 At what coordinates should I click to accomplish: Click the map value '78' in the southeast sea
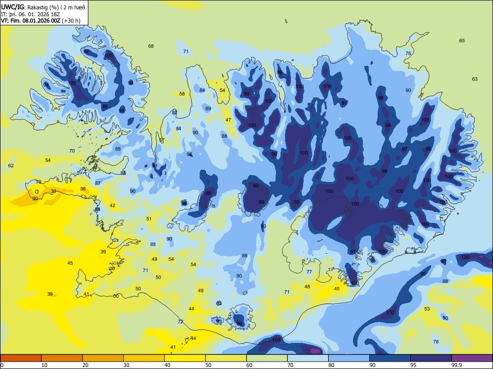[436, 342]
